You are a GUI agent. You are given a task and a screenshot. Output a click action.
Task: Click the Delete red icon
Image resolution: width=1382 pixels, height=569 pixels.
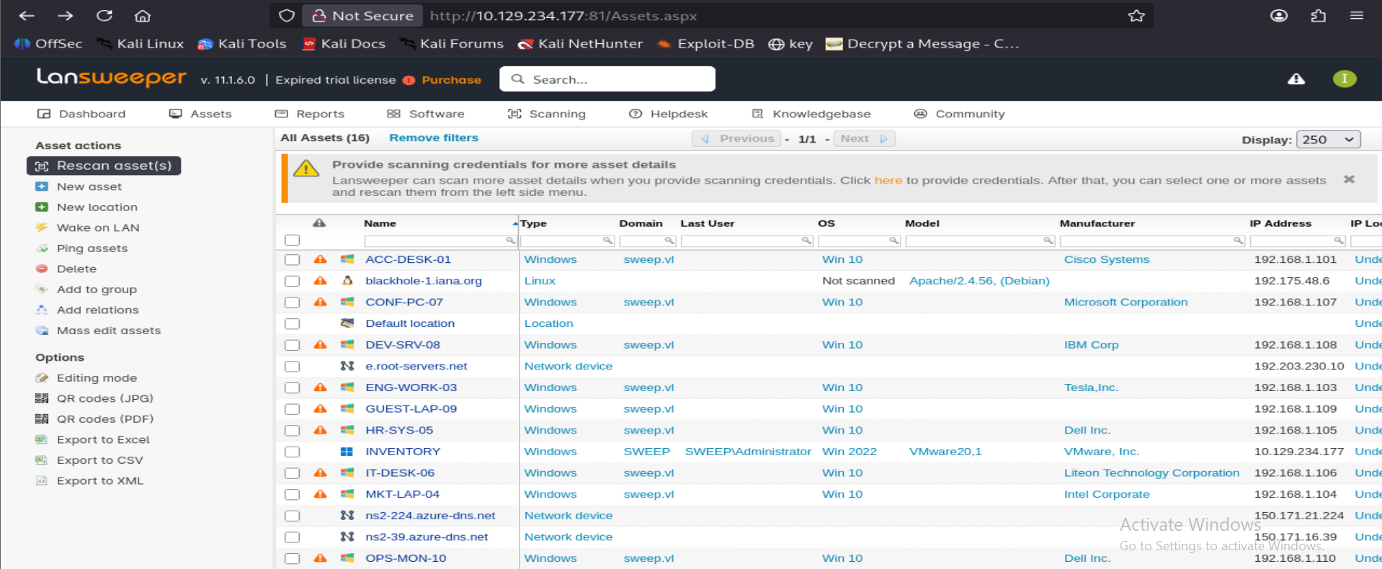point(42,269)
